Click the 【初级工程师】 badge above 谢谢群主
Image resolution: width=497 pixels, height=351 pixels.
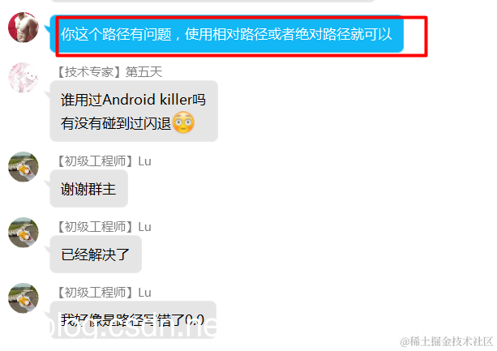point(96,161)
